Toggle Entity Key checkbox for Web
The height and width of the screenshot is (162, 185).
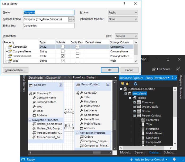[78, 61]
